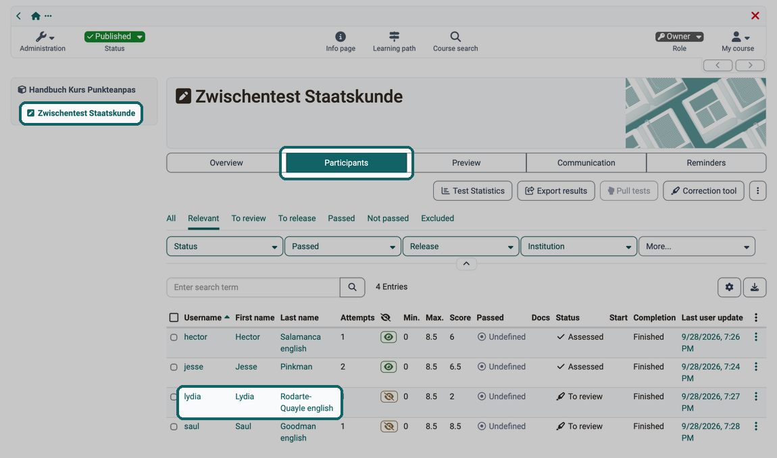Image resolution: width=777 pixels, height=458 pixels.
Task: Toggle visibility eye for hector's result
Action: coord(388,337)
